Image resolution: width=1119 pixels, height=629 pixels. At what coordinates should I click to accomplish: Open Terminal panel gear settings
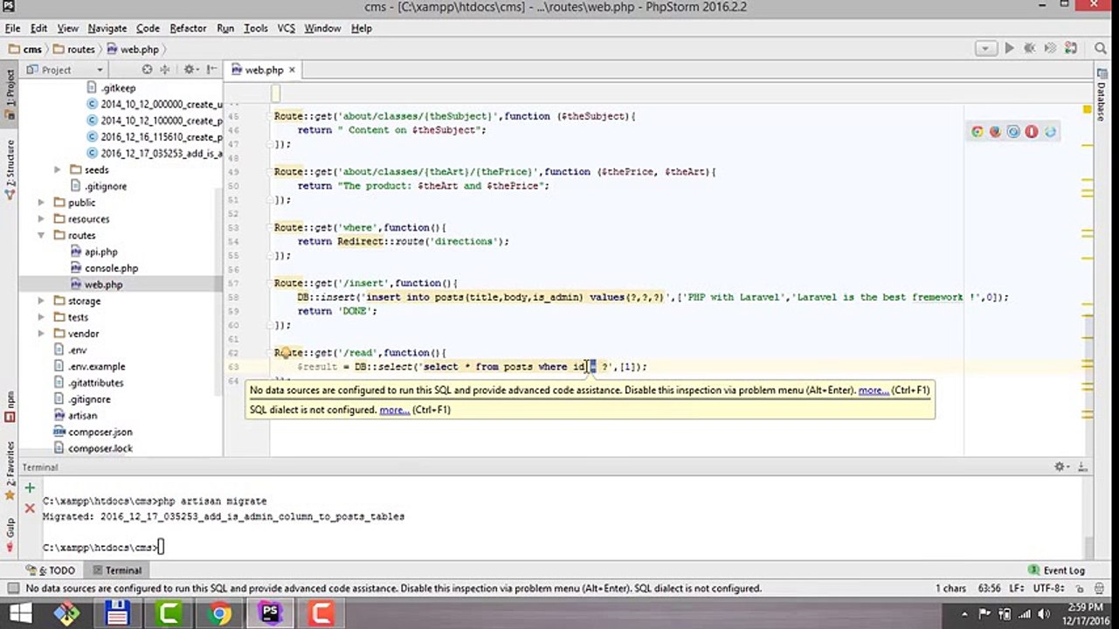pyautogui.click(x=1061, y=467)
